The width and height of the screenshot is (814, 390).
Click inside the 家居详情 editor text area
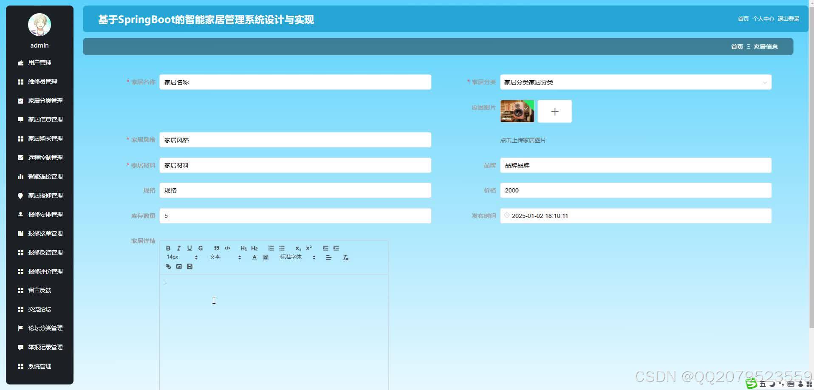(x=274, y=332)
